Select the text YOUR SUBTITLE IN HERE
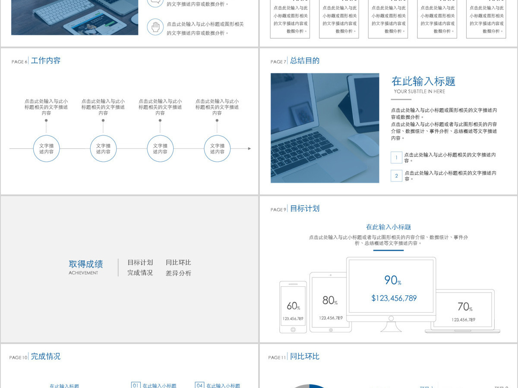The image size is (518, 388). 419,91
